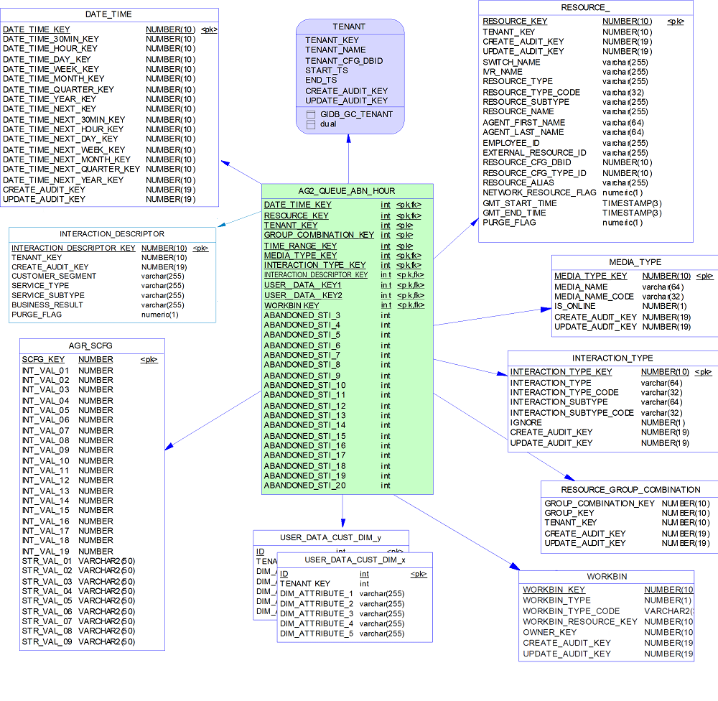Viewport: 718px width, 701px height.
Task: Click the RESOURCE_GROUP_COMBINATION table title
Action: (x=630, y=489)
